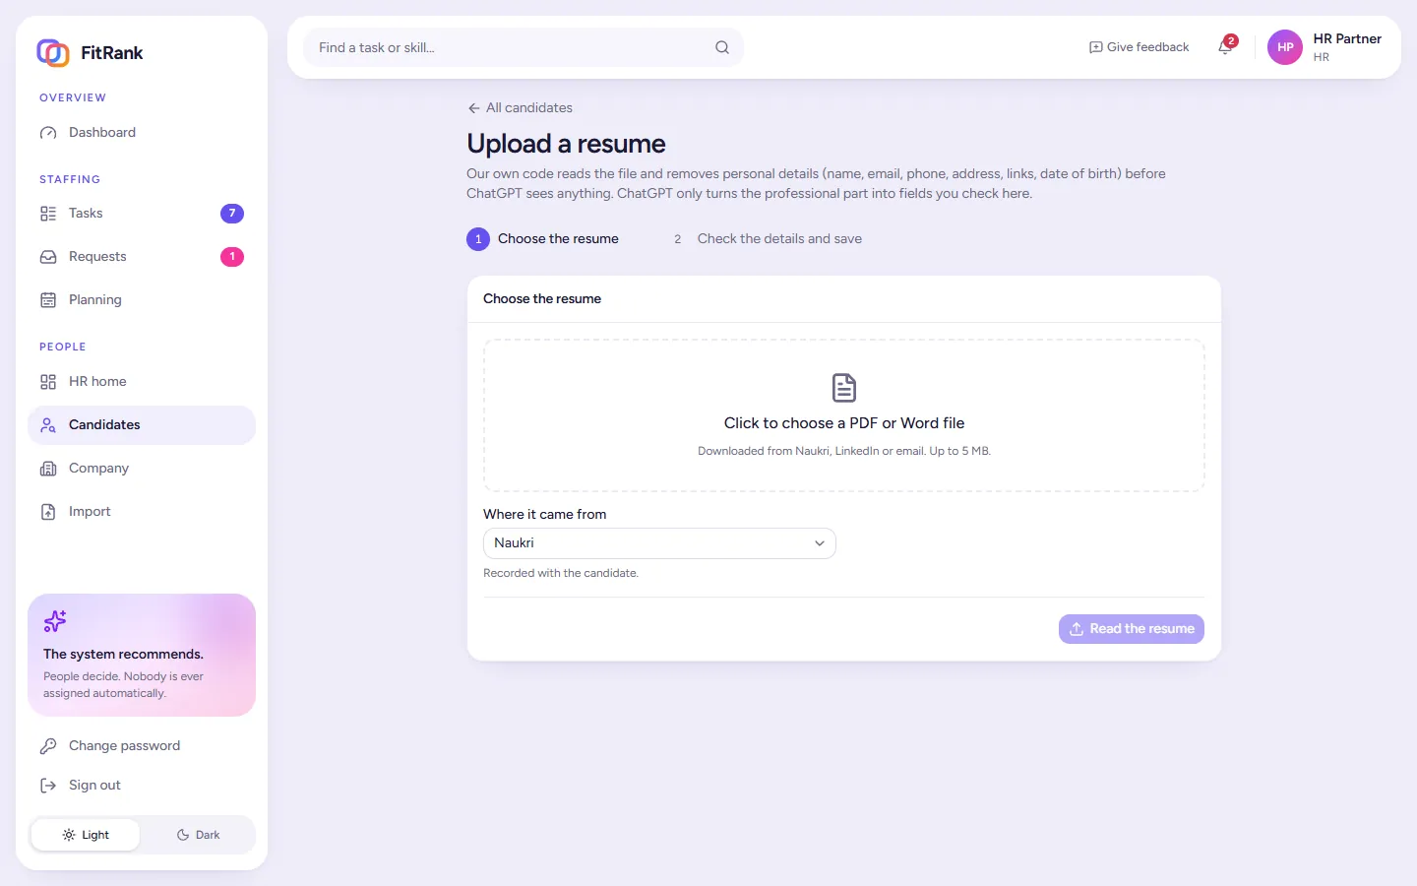Click the Requests inbox icon

(48, 257)
